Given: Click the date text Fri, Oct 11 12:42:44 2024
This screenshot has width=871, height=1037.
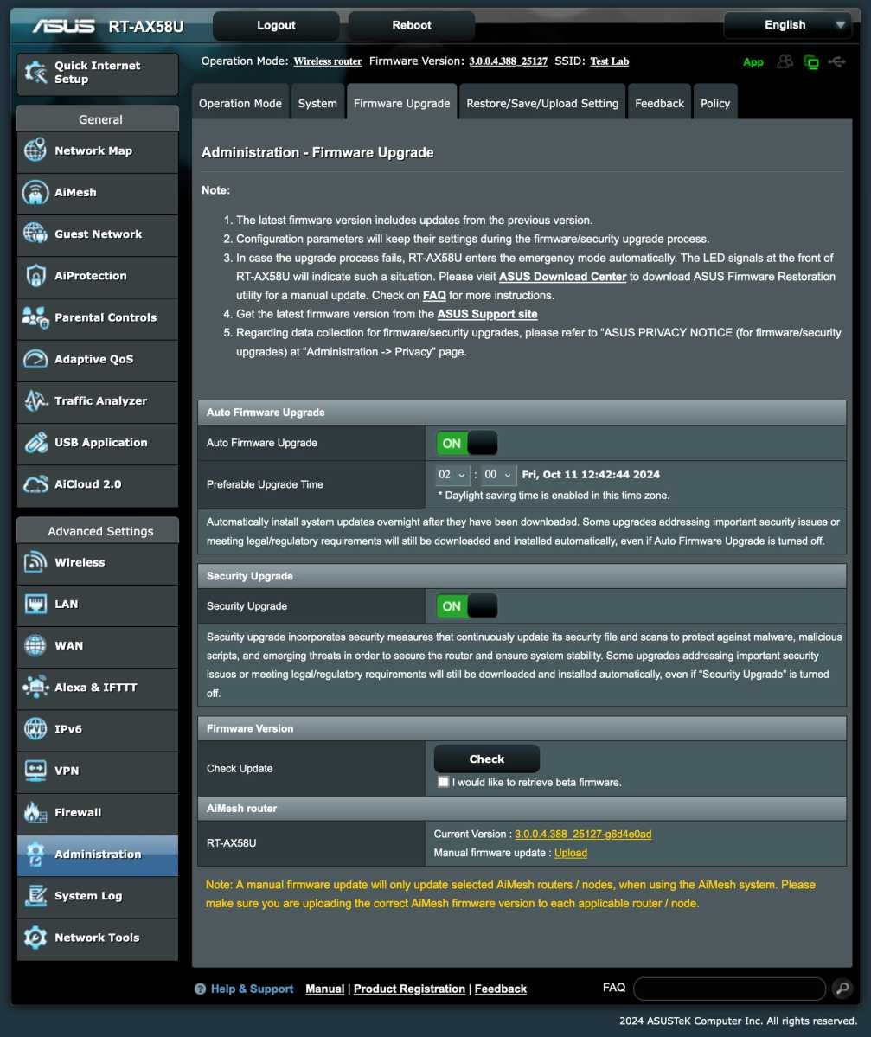Looking at the screenshot, I should [x=591, y=474].
